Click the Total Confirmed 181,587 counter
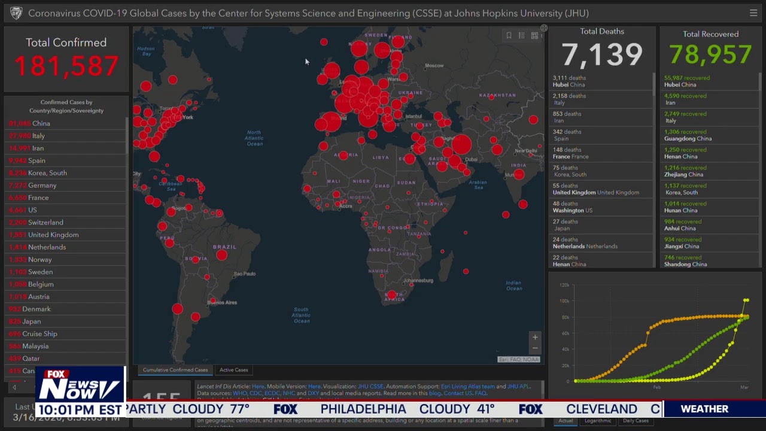 click(x=66, y=65)
